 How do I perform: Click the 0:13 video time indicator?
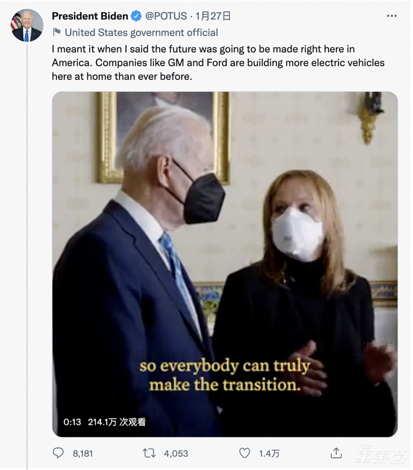coord(72,422)
